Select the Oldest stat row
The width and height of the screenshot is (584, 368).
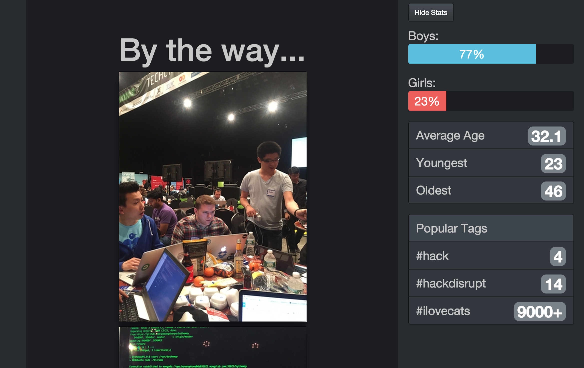pyautogui.click(x=491, y=190)
